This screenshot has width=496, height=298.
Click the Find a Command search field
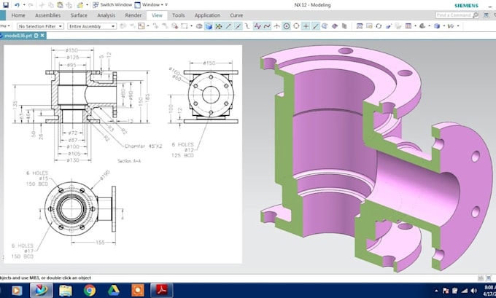click(454, 15)
